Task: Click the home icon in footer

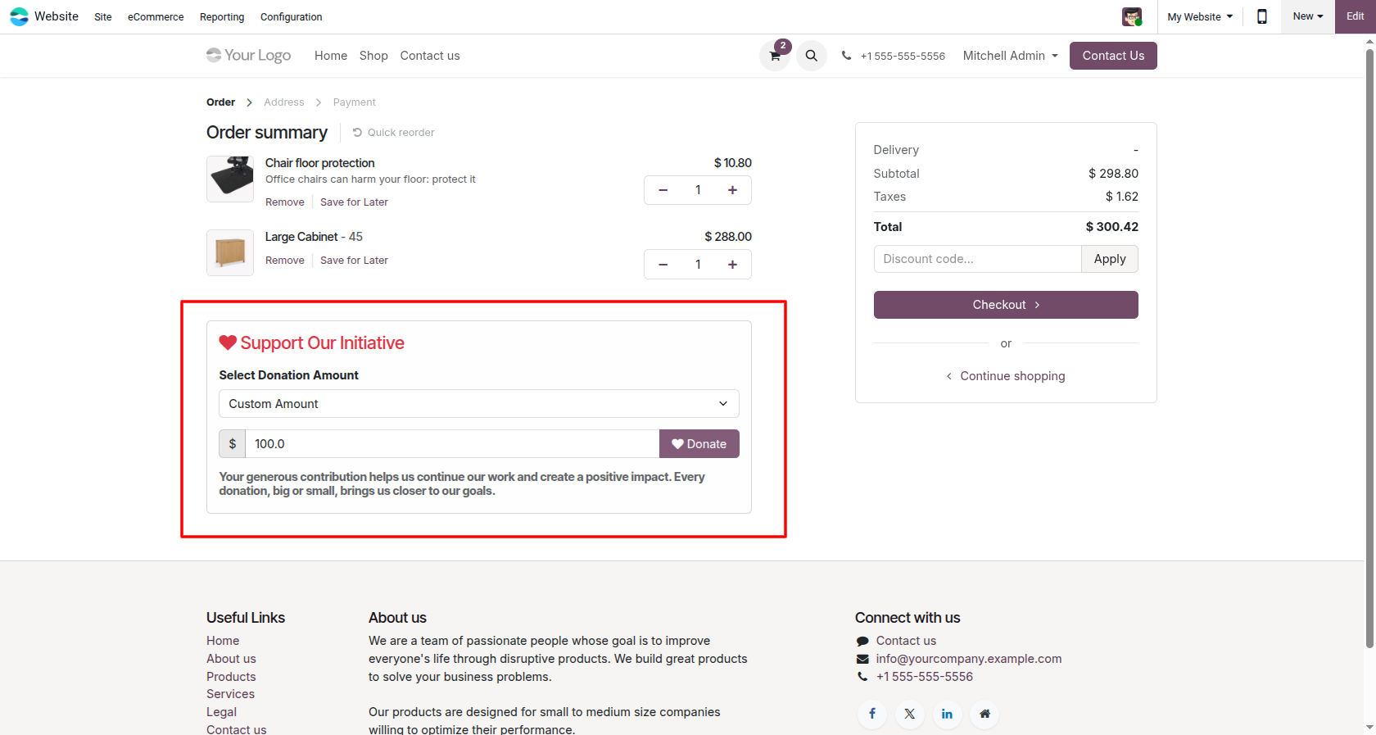Action: coord(984,714)
